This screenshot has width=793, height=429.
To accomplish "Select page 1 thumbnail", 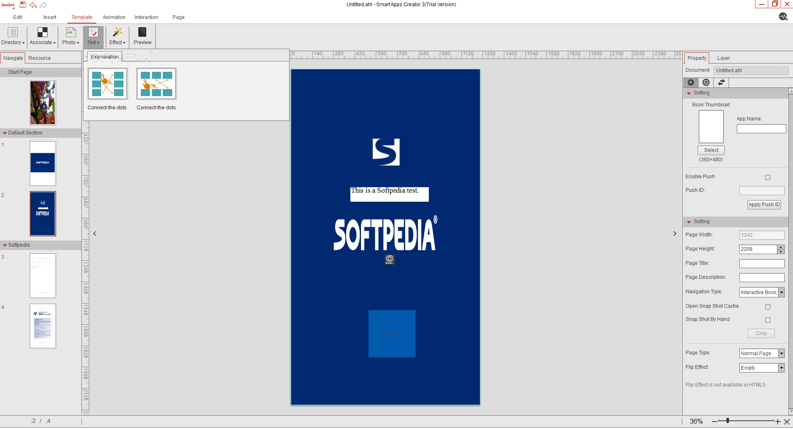I will pyautogui.click(x=43, y=163).
